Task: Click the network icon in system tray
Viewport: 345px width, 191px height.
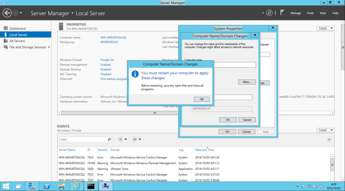Action: click(309, 186)
